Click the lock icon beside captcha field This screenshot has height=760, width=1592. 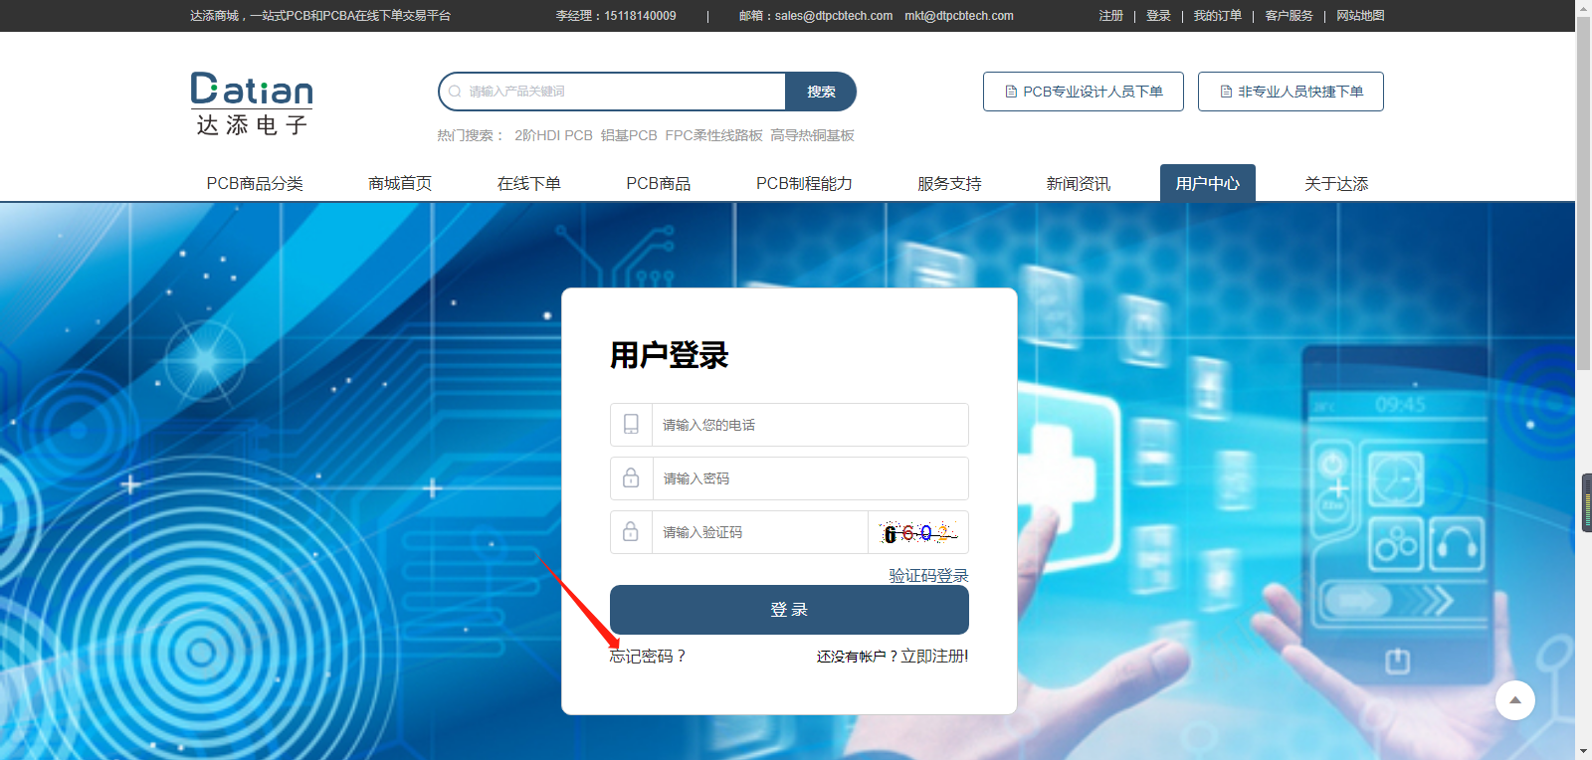631,532
